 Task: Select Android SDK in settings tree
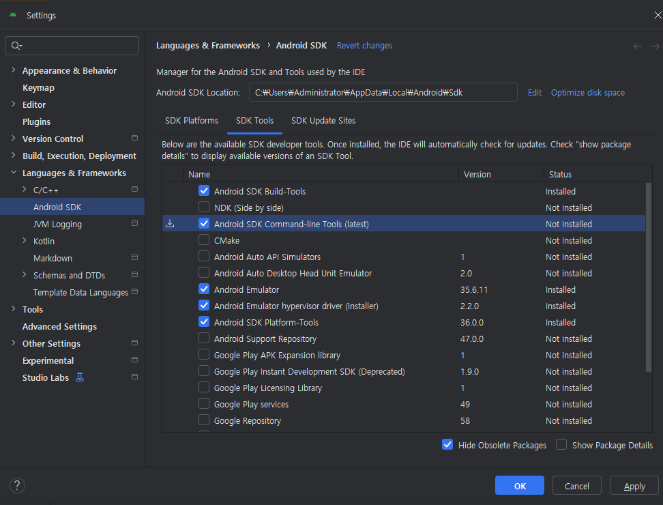(72, 207)
